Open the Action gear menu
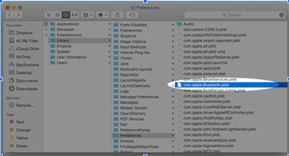This screenshot has width=289, height=156. tap(102, 15)
